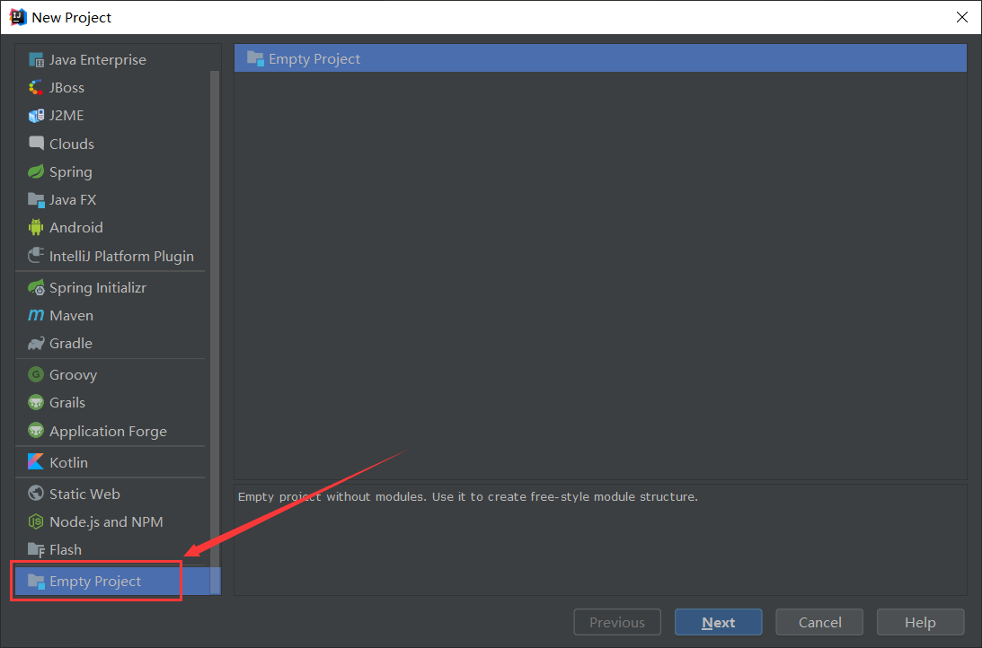The width and height of the screenshot is (982, 648).
Task: Select Spring Initializr from the list
Action: click(x=97, y=288)
